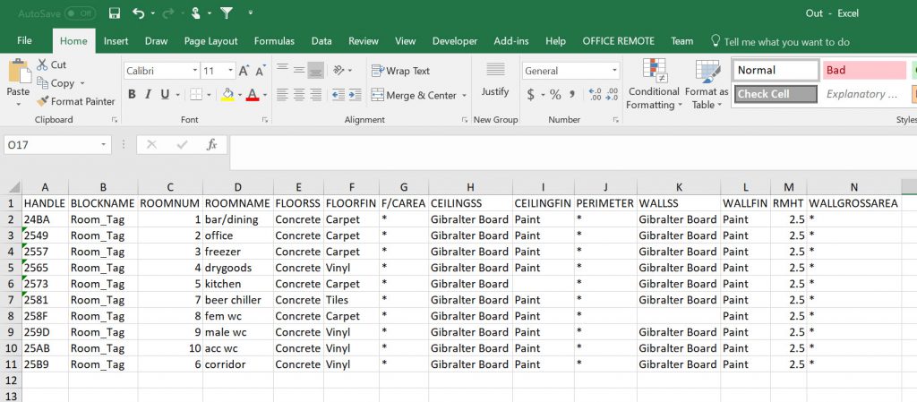The width and height of the screenshot is (917, 402).
Task: Open the Page Layout tab
Action: [x=210, y=41]
